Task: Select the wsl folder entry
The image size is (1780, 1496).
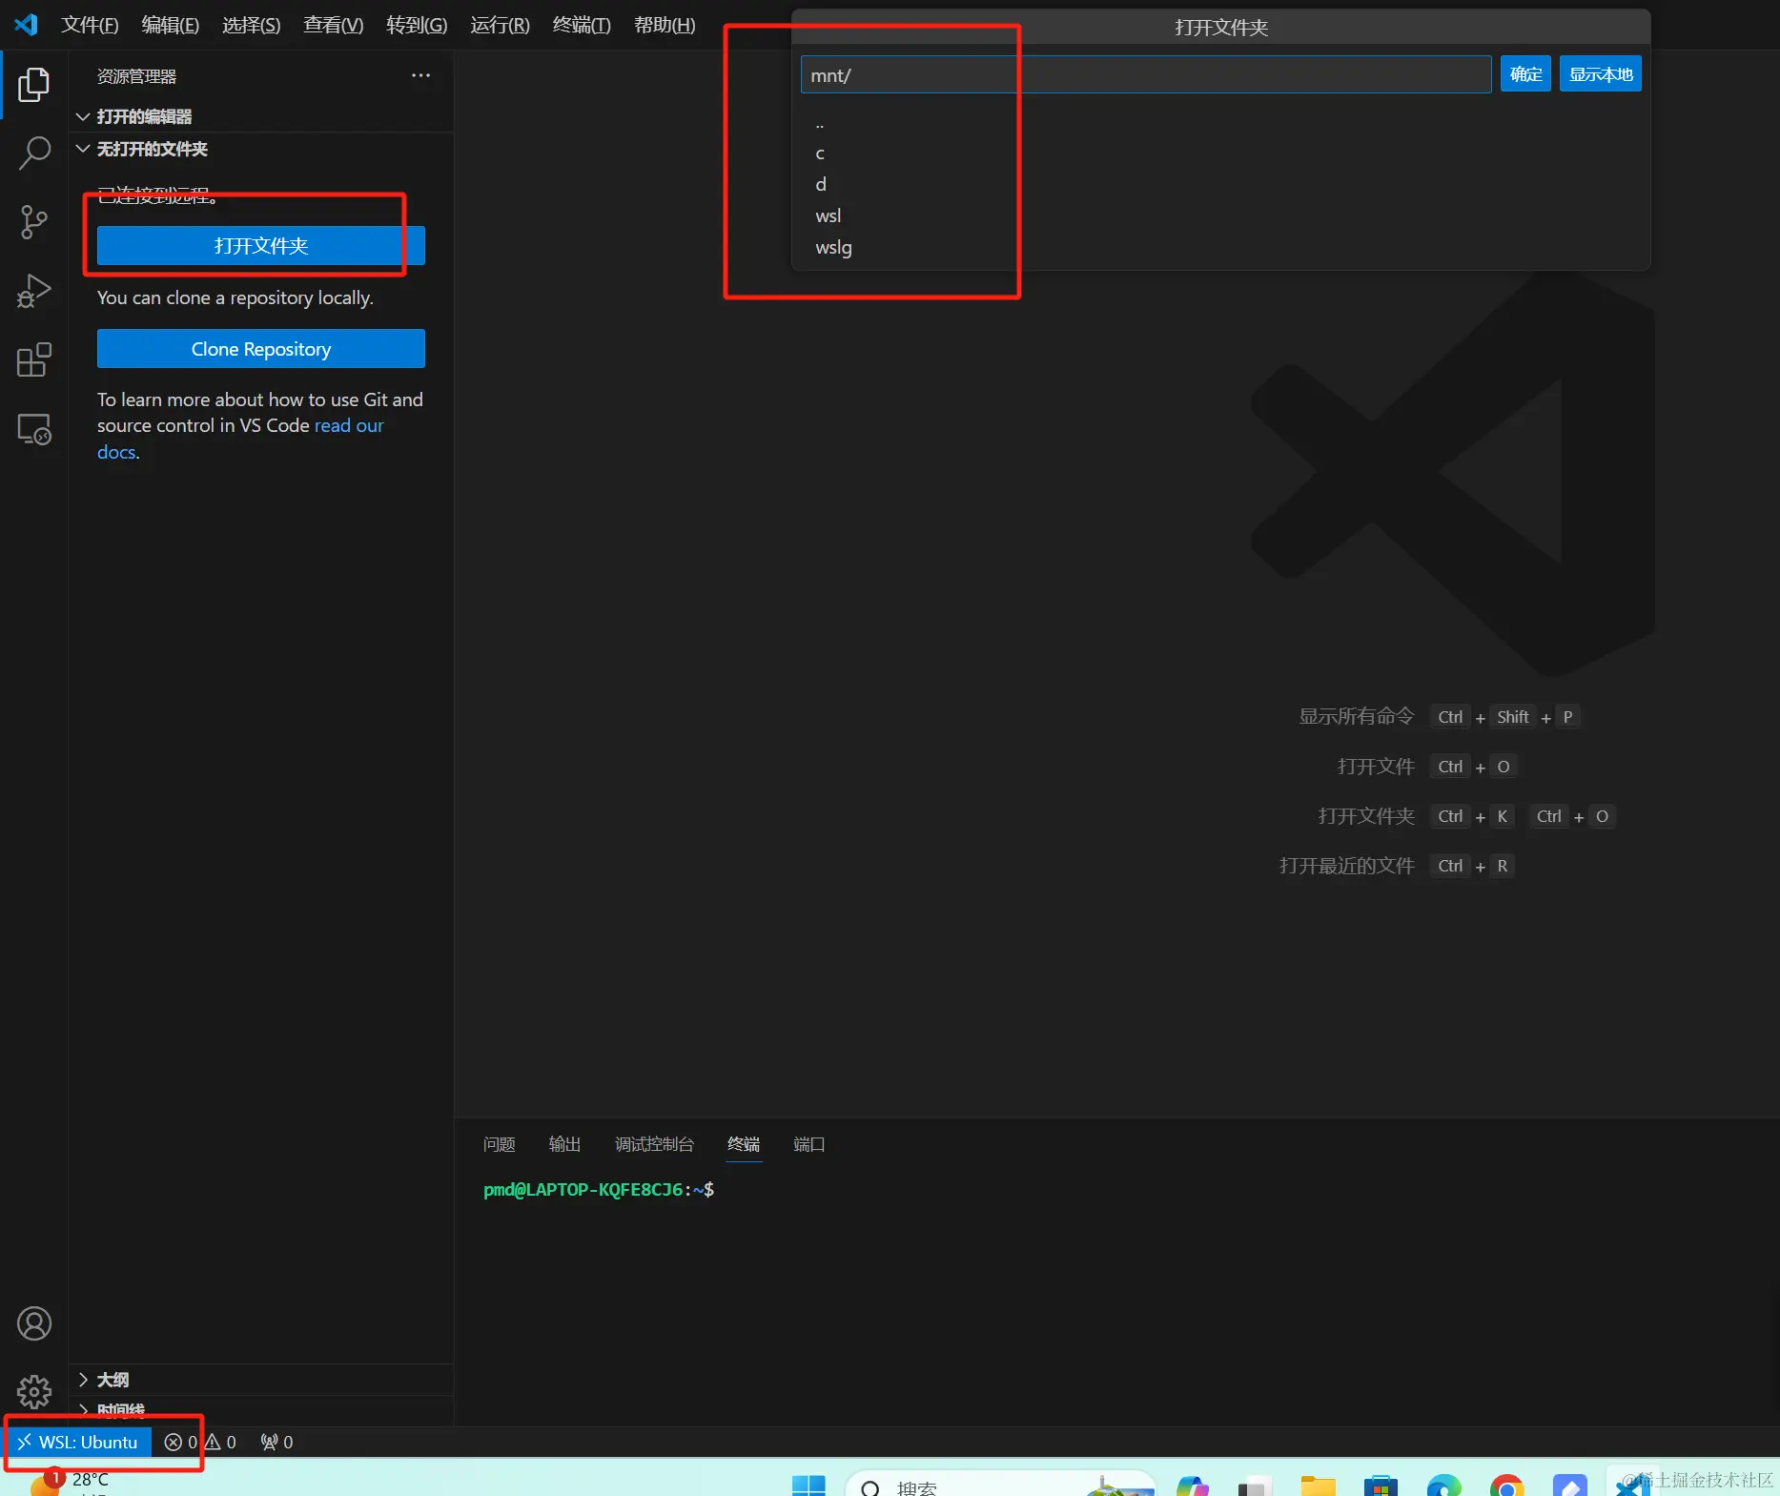Action: [1220, 215]
